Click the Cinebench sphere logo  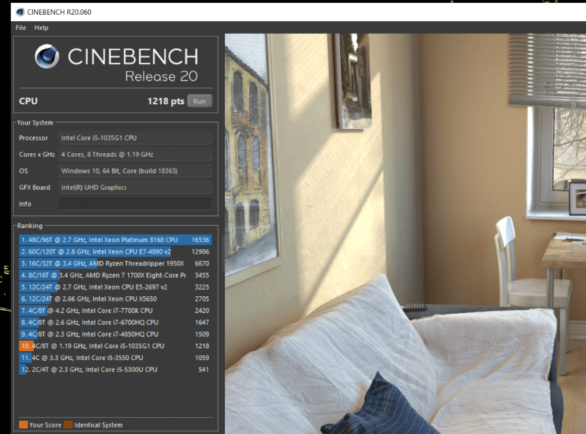48,57
